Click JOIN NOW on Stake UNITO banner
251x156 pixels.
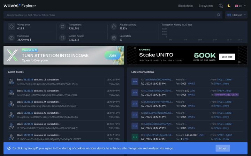227,57
